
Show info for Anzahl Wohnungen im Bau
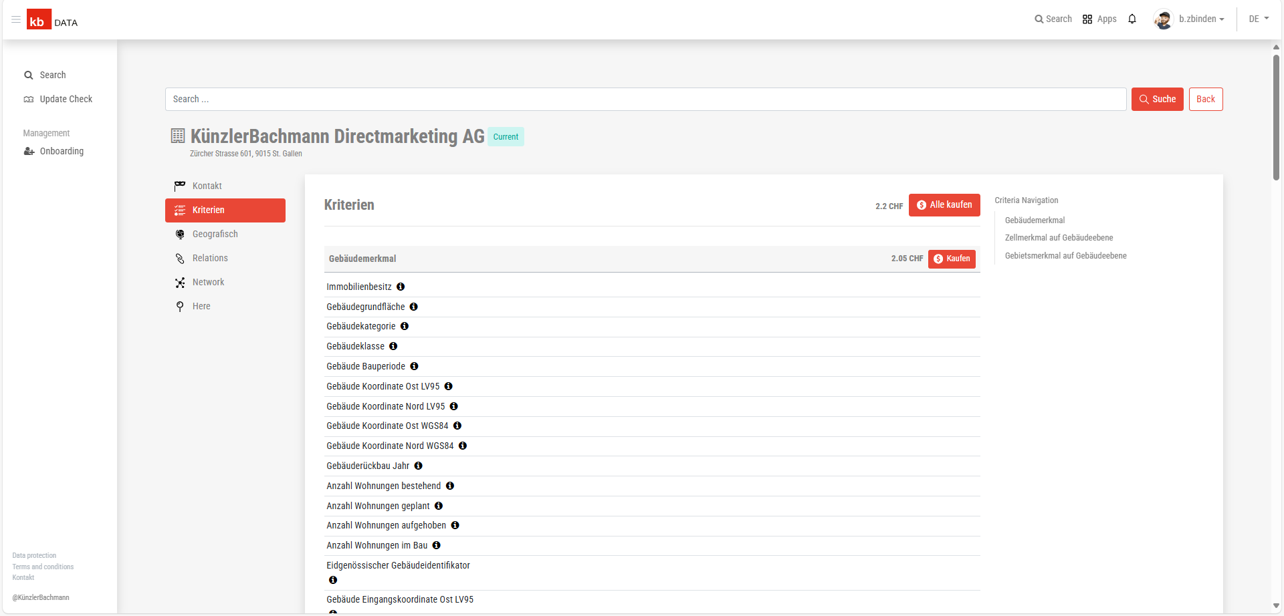coord(437,545)
